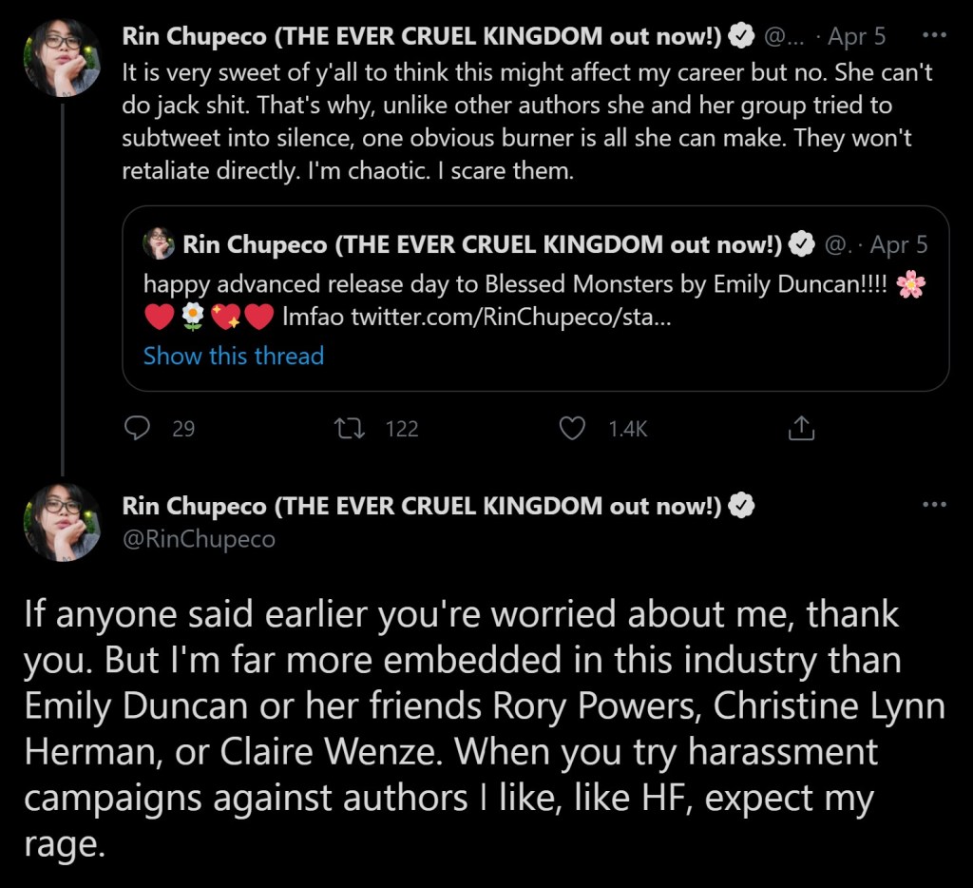The image size is (973, 888).
Task: Click the Apr 5 date in the quoted tweet
Action: tap(899, 244)
